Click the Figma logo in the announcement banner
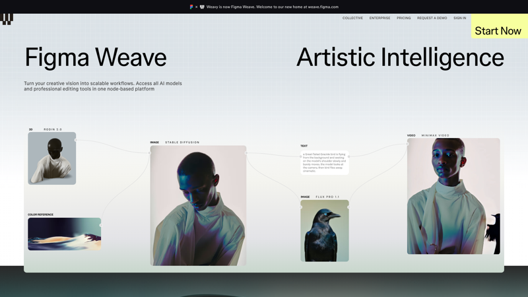The width and height of the screenshot is (528, 297). click(191, 7)
